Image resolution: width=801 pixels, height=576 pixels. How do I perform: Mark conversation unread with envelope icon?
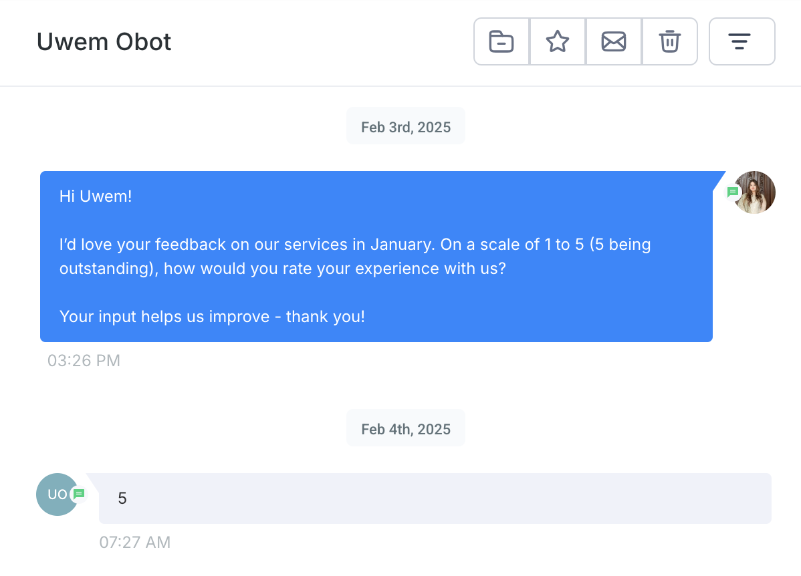[x=614, y=41]
